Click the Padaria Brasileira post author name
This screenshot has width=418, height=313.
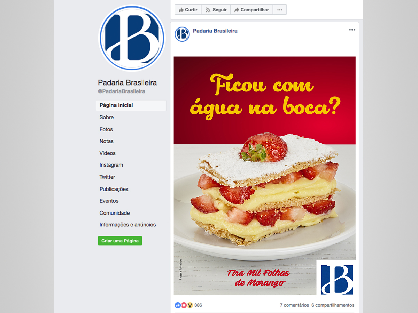click(x=215, y=31)
